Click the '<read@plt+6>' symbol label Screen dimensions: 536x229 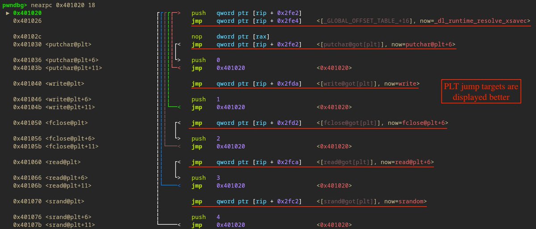[67, 178]
